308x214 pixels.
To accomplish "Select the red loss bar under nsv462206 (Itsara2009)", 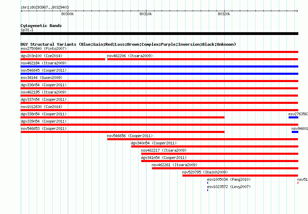I will coord(203,59).
